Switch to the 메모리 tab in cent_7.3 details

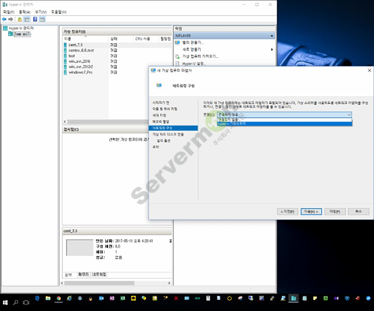coord(84,275)
